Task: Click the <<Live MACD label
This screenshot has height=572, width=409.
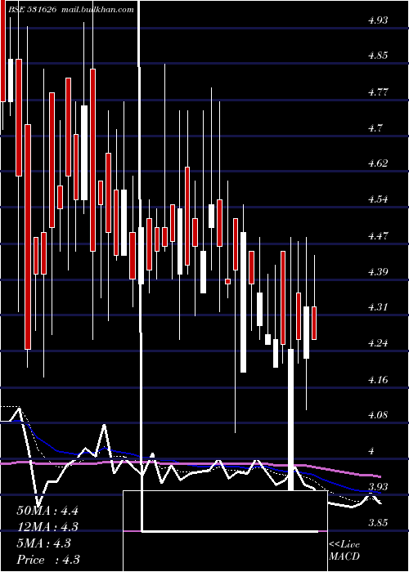Action: [344, 551]
